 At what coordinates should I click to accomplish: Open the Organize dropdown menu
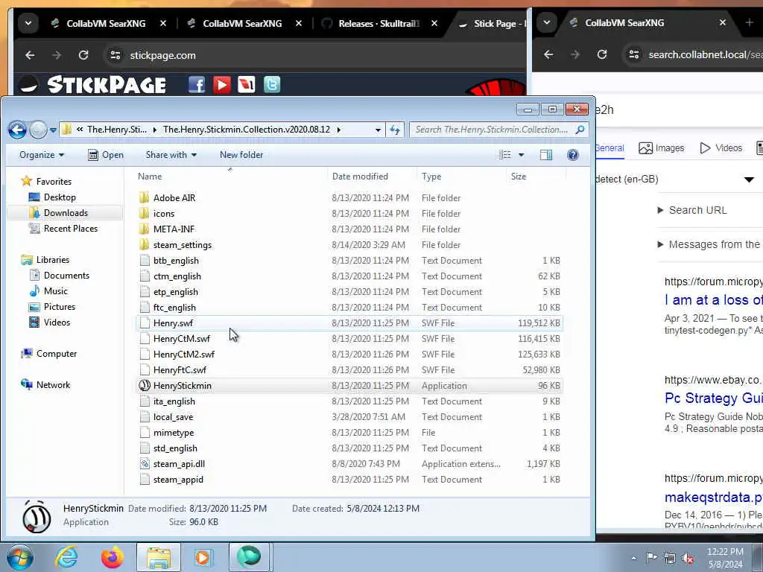42,155
